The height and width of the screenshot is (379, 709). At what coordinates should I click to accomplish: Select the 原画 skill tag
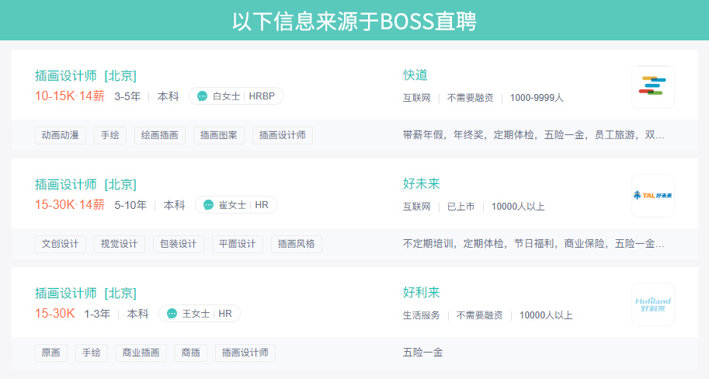pyautogui.click(x=51, y=353)
